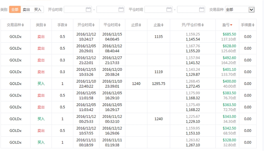Image resolution: width=264 pixels, height=151 pixels.
Task: Click open time 2016/11/10 22:40:22
Action: coord(86,84)
